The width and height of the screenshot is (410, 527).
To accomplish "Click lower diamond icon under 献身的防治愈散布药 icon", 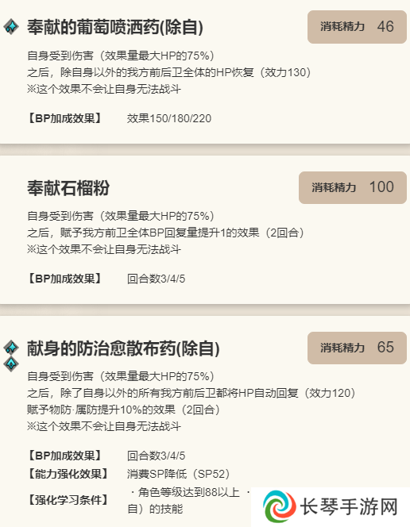I will (11, 364).
